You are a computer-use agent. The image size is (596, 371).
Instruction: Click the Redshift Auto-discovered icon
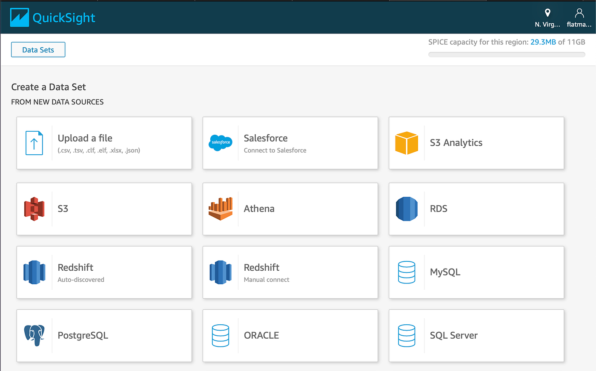34,272
